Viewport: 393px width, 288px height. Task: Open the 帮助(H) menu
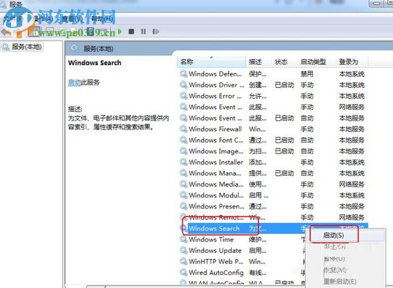(102, 18)
